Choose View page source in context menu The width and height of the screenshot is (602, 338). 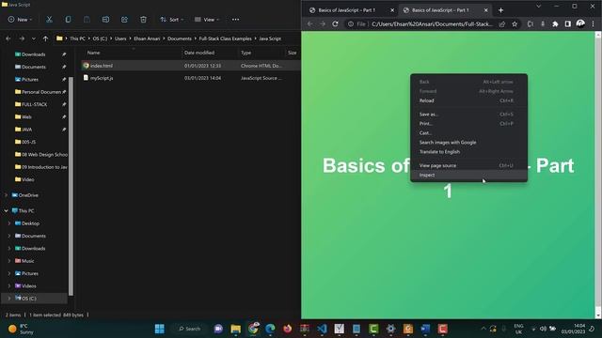click(468, 165)
